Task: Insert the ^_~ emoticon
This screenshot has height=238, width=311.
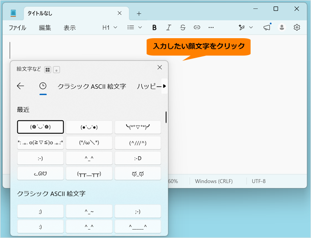Action: pyautogui.click(x=89, y=211)
